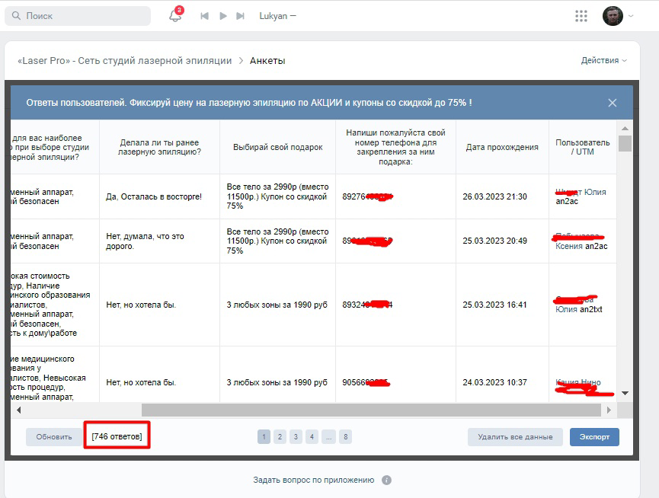Click the Экспорт button
The width and height of the screenshot is (659, 498).
click(x=594, y=436)
